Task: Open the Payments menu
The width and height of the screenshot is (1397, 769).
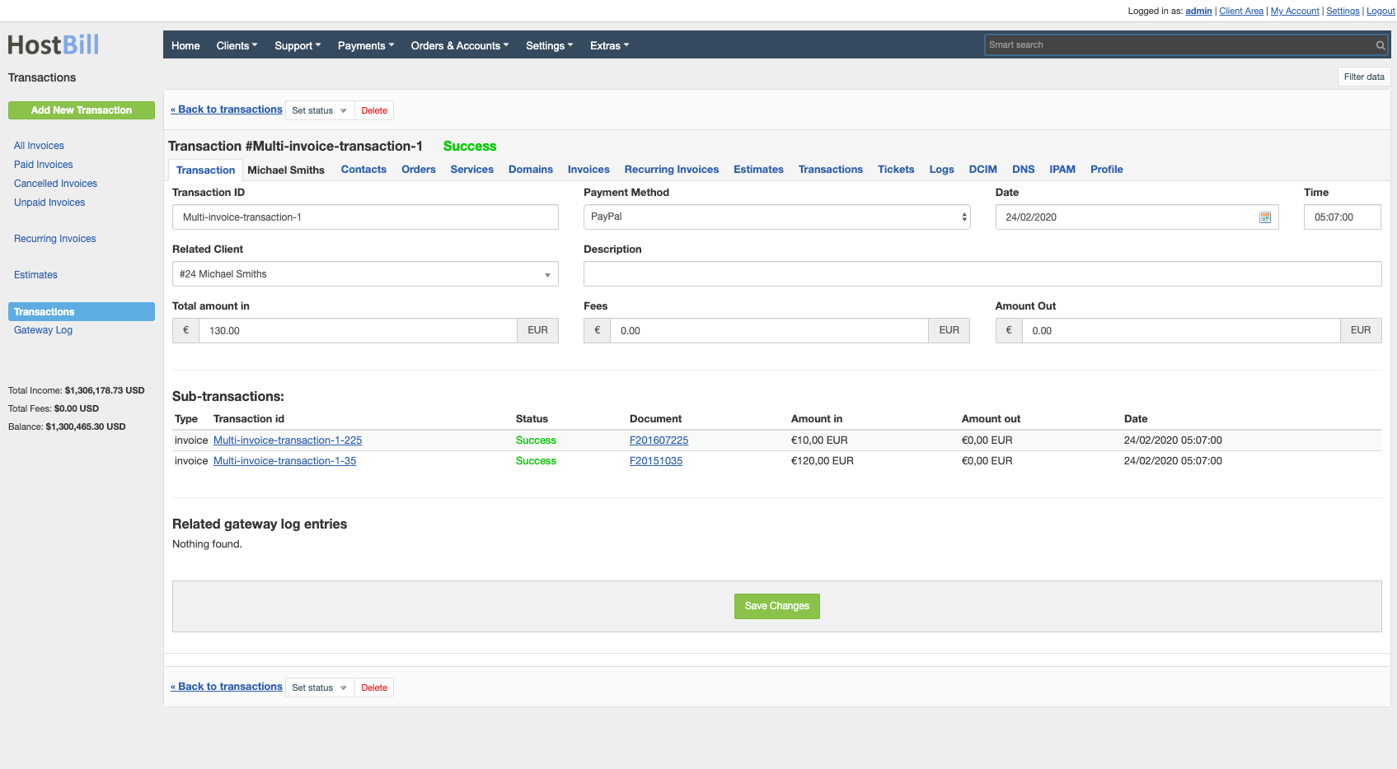Action: click(x=365, y=45)
